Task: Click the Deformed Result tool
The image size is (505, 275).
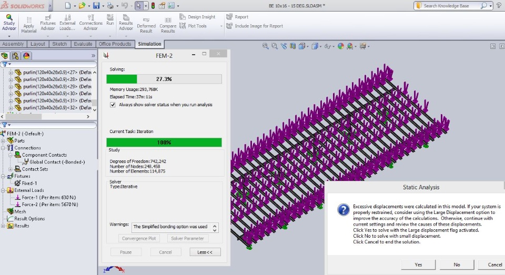Action: tap(146, 25)
